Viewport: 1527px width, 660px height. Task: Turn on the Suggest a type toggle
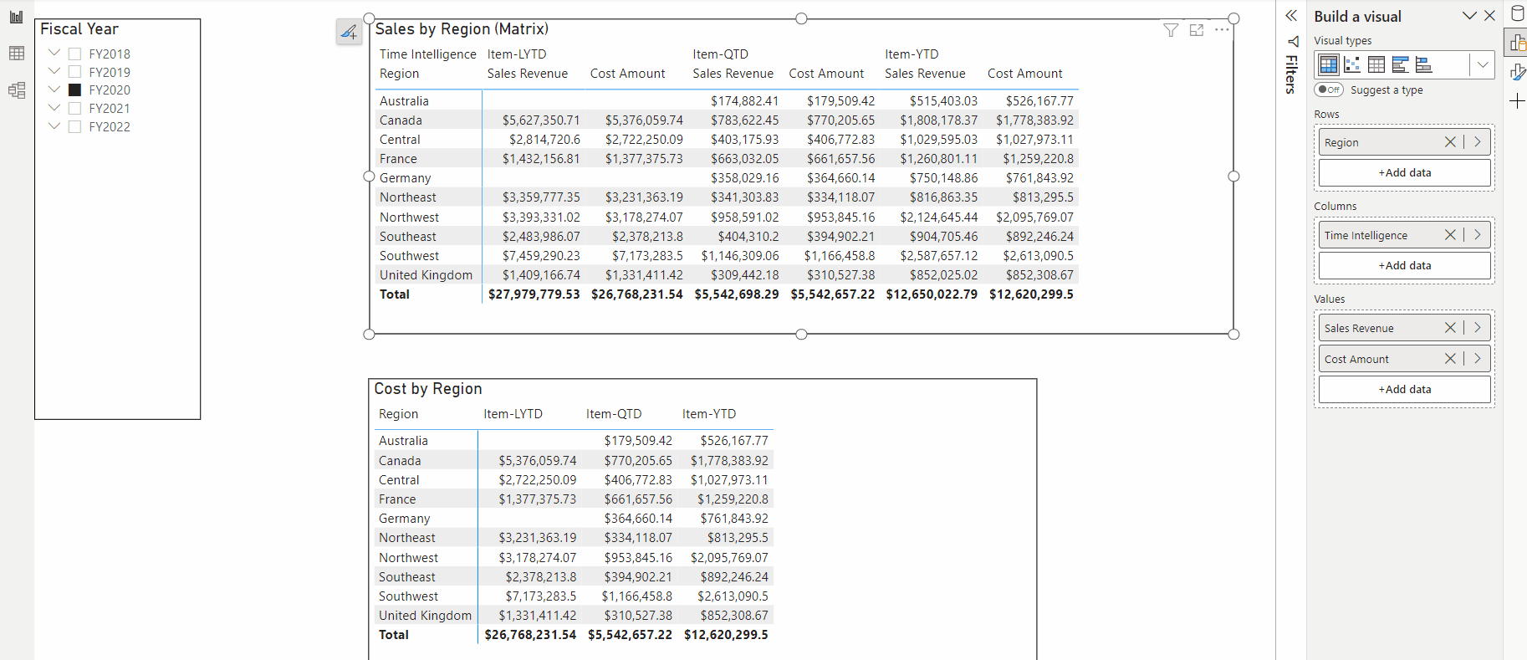pos(1328,90)
